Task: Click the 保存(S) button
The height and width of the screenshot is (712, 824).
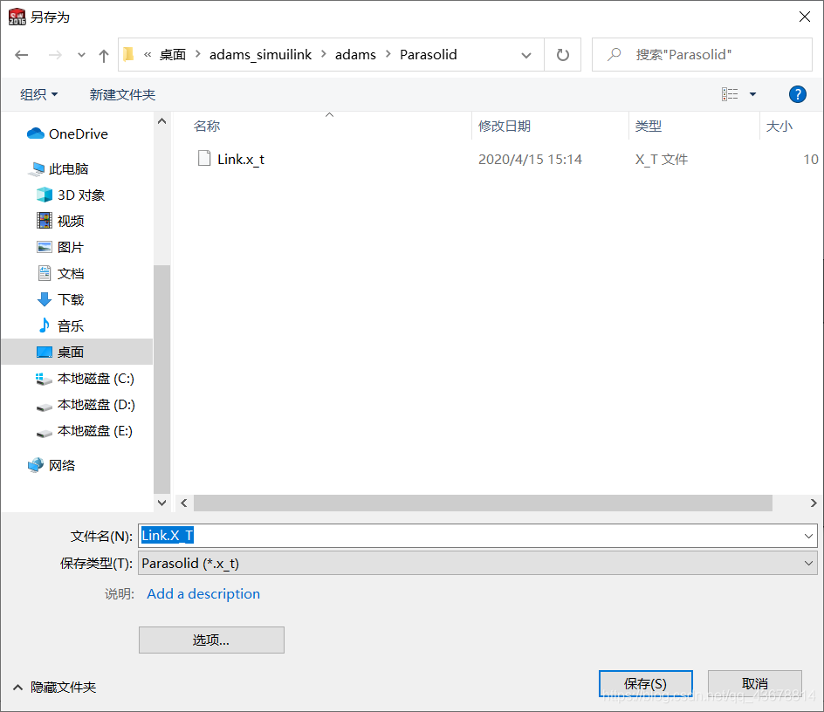Action: (x=645, y=684)
